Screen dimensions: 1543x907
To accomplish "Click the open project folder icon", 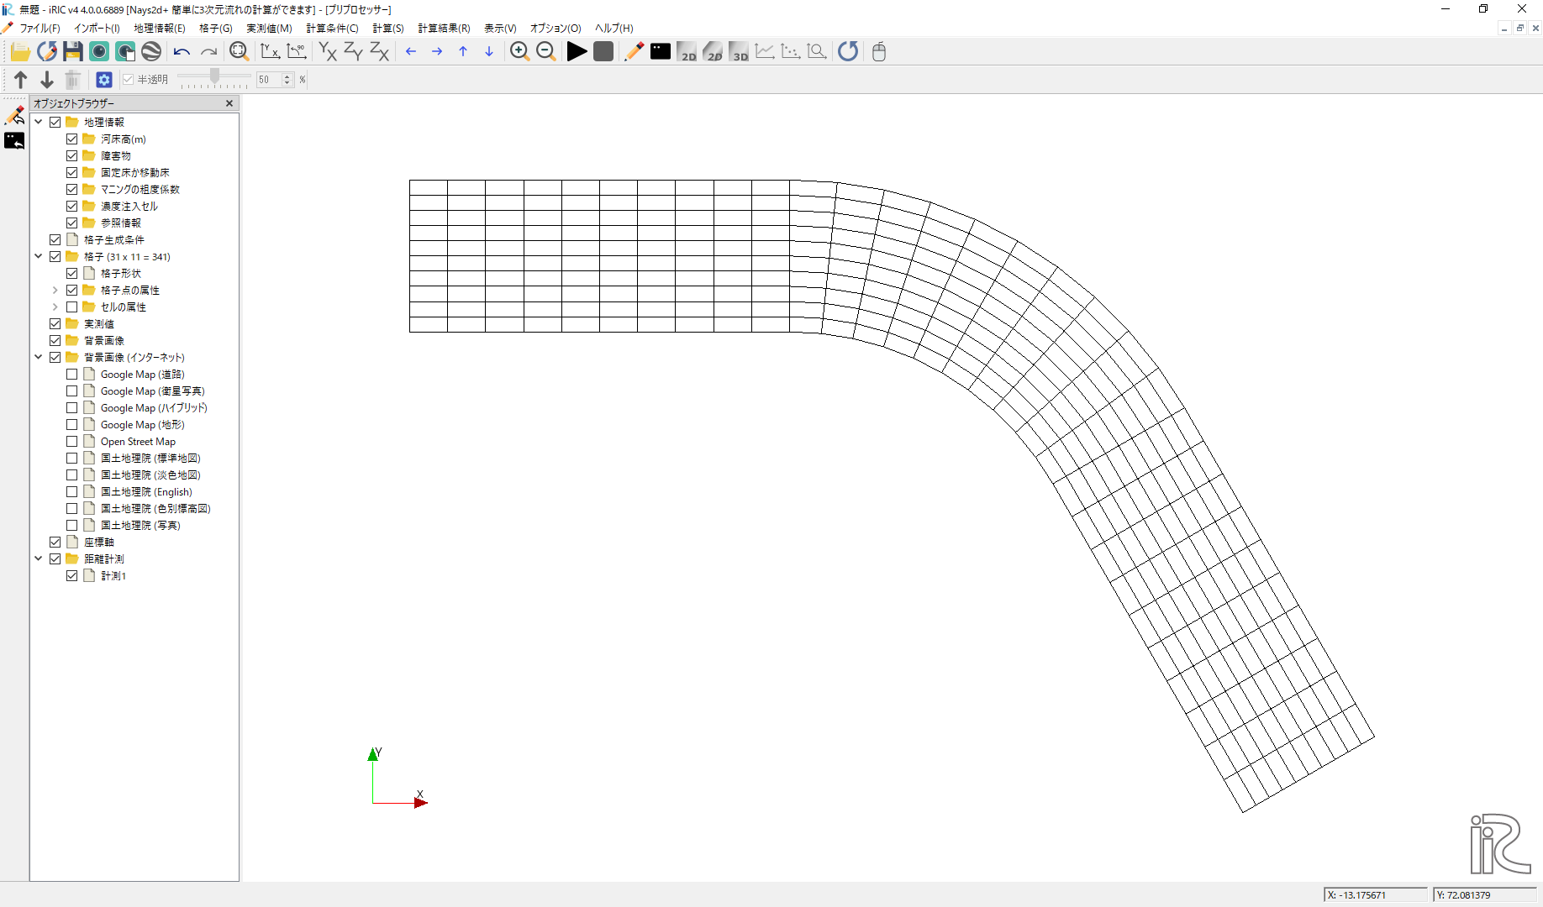I will pos(20,52).
